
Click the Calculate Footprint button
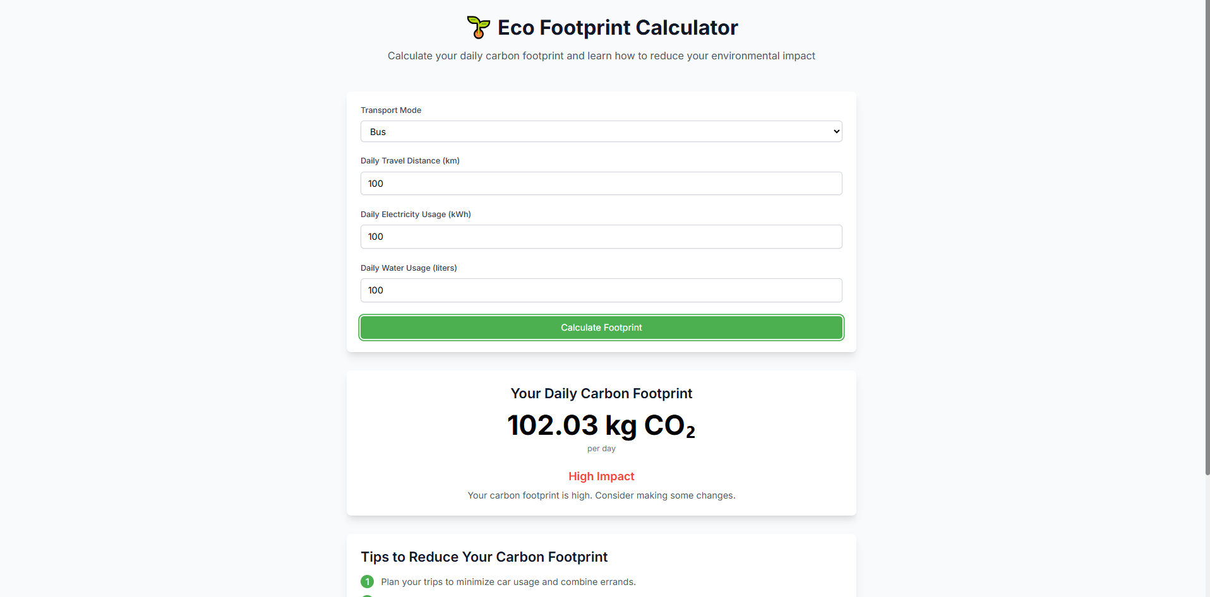pos(601,328)
